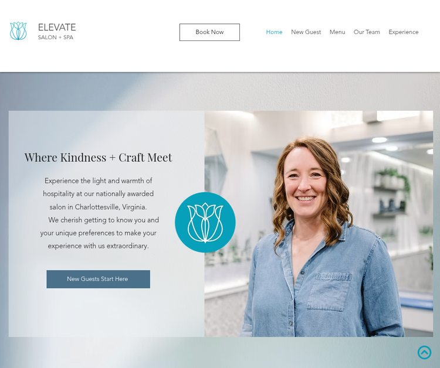Click the SALON + SPA tagline
The width and height of the screenshot is (440, 368).
tap(56, 38)
